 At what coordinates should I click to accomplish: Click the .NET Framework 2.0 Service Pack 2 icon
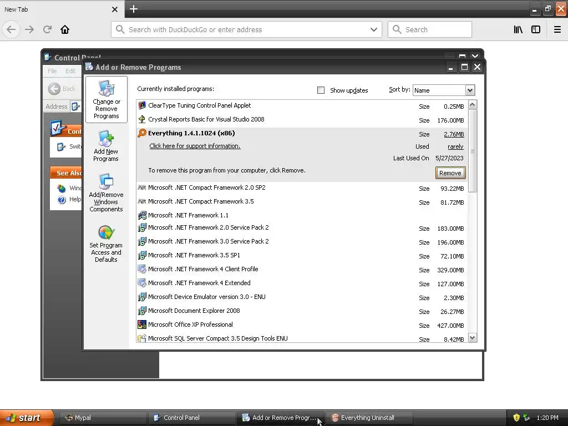click(142, 228)
